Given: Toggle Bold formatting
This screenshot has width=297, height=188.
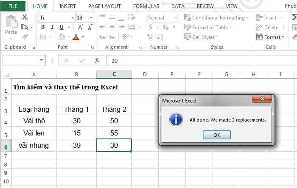Looking at the screenshot, I should coord(42,28).
